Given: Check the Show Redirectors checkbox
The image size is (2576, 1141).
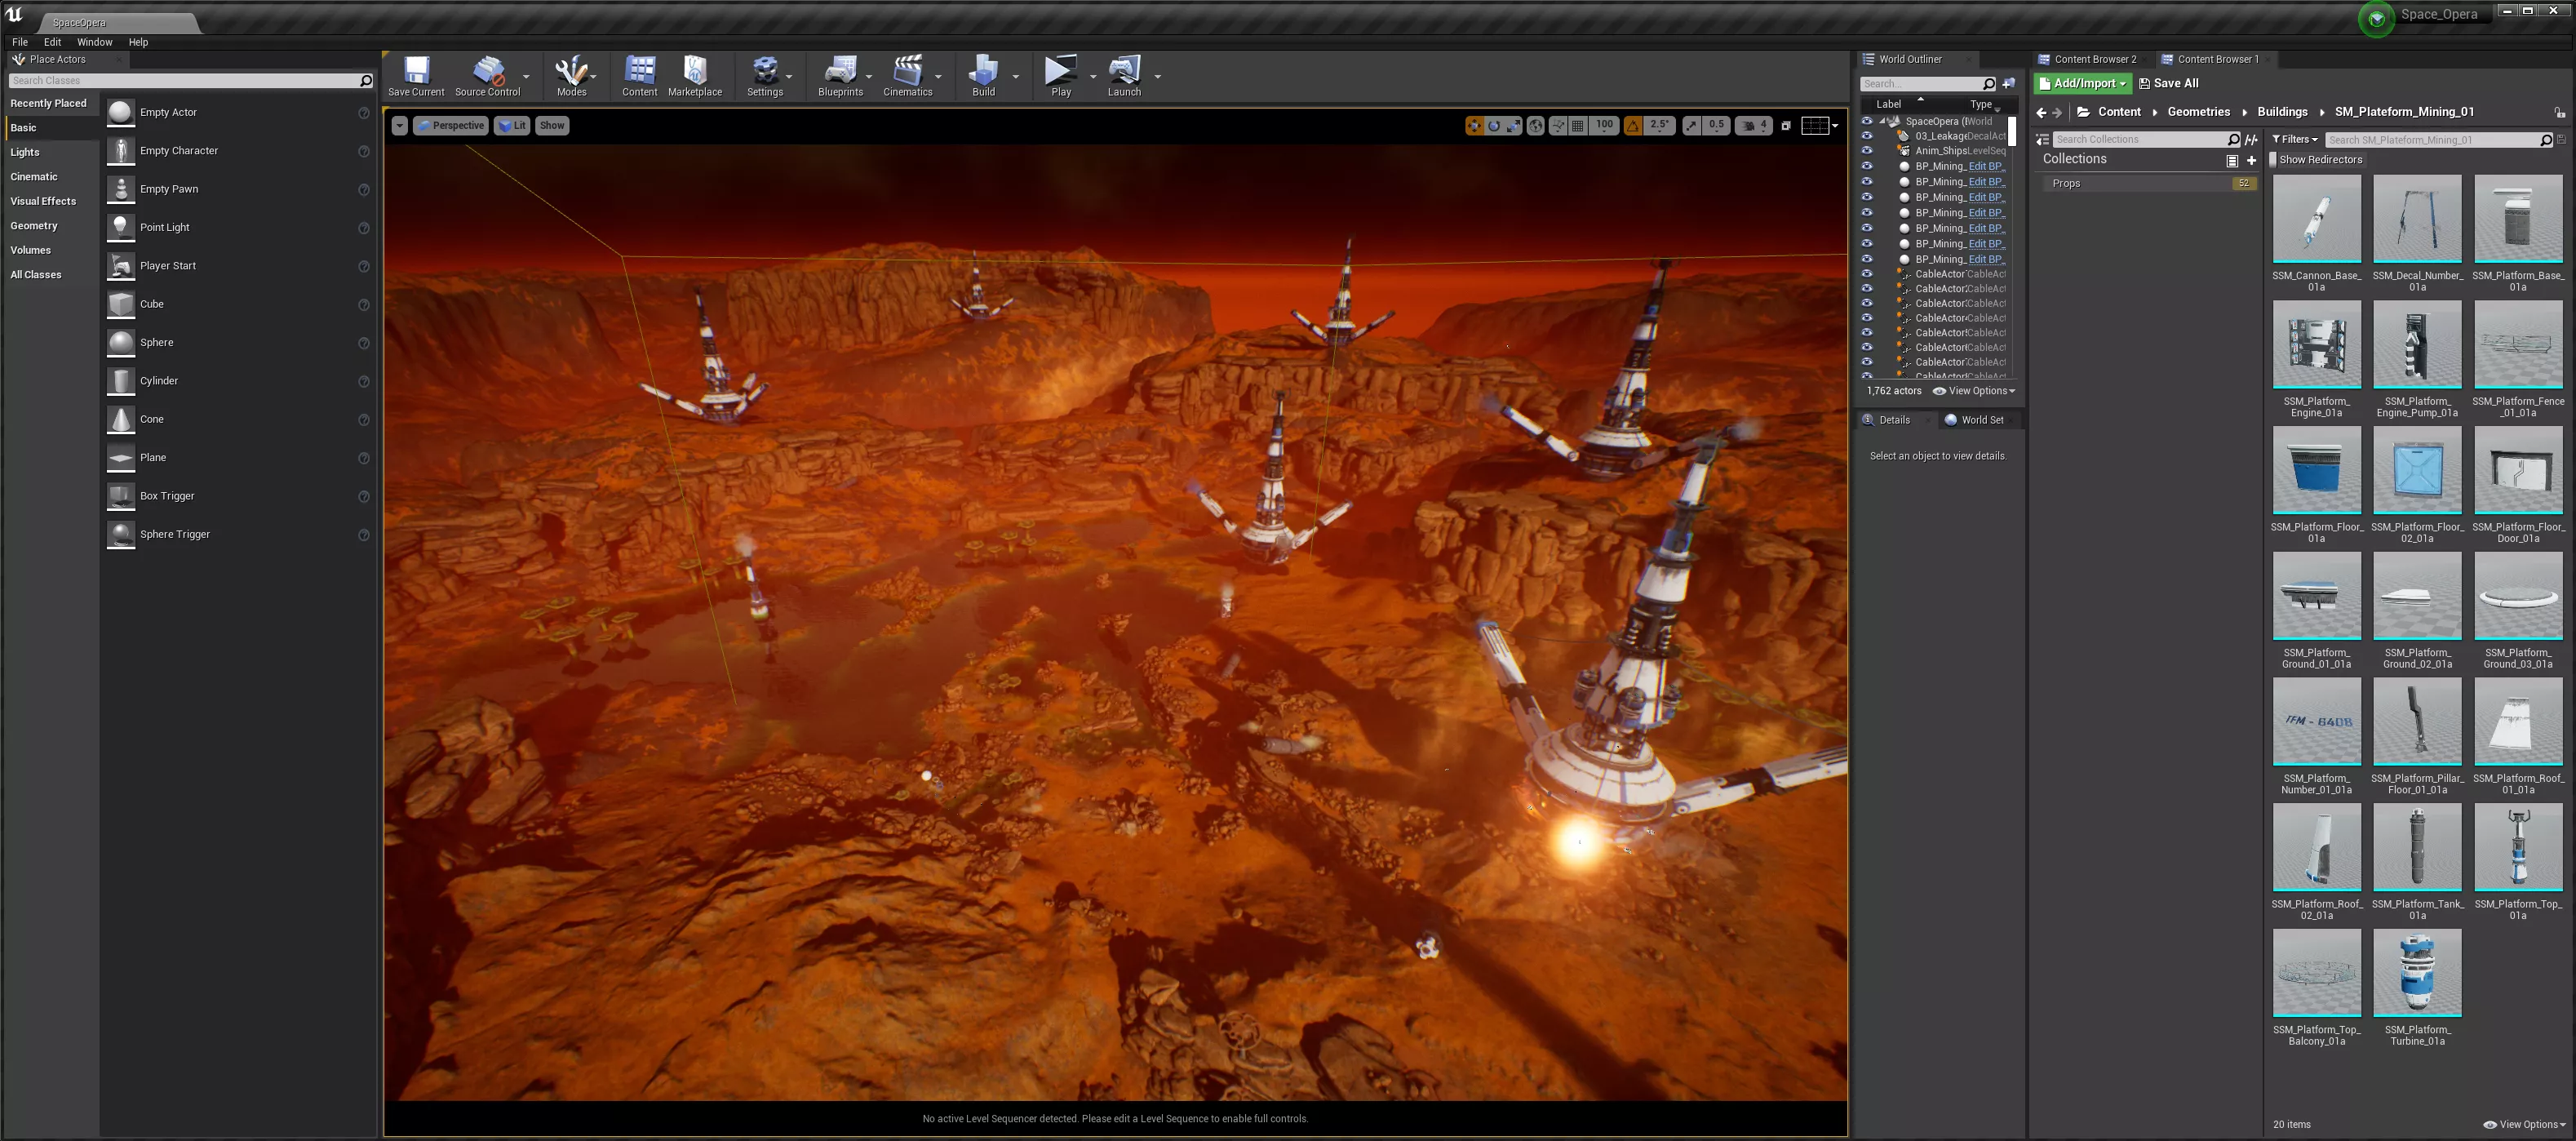Looking at the screenshot, I should [2272, 160].
